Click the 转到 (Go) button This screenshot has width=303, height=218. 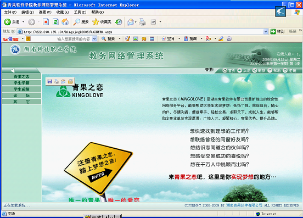[277, 31]
